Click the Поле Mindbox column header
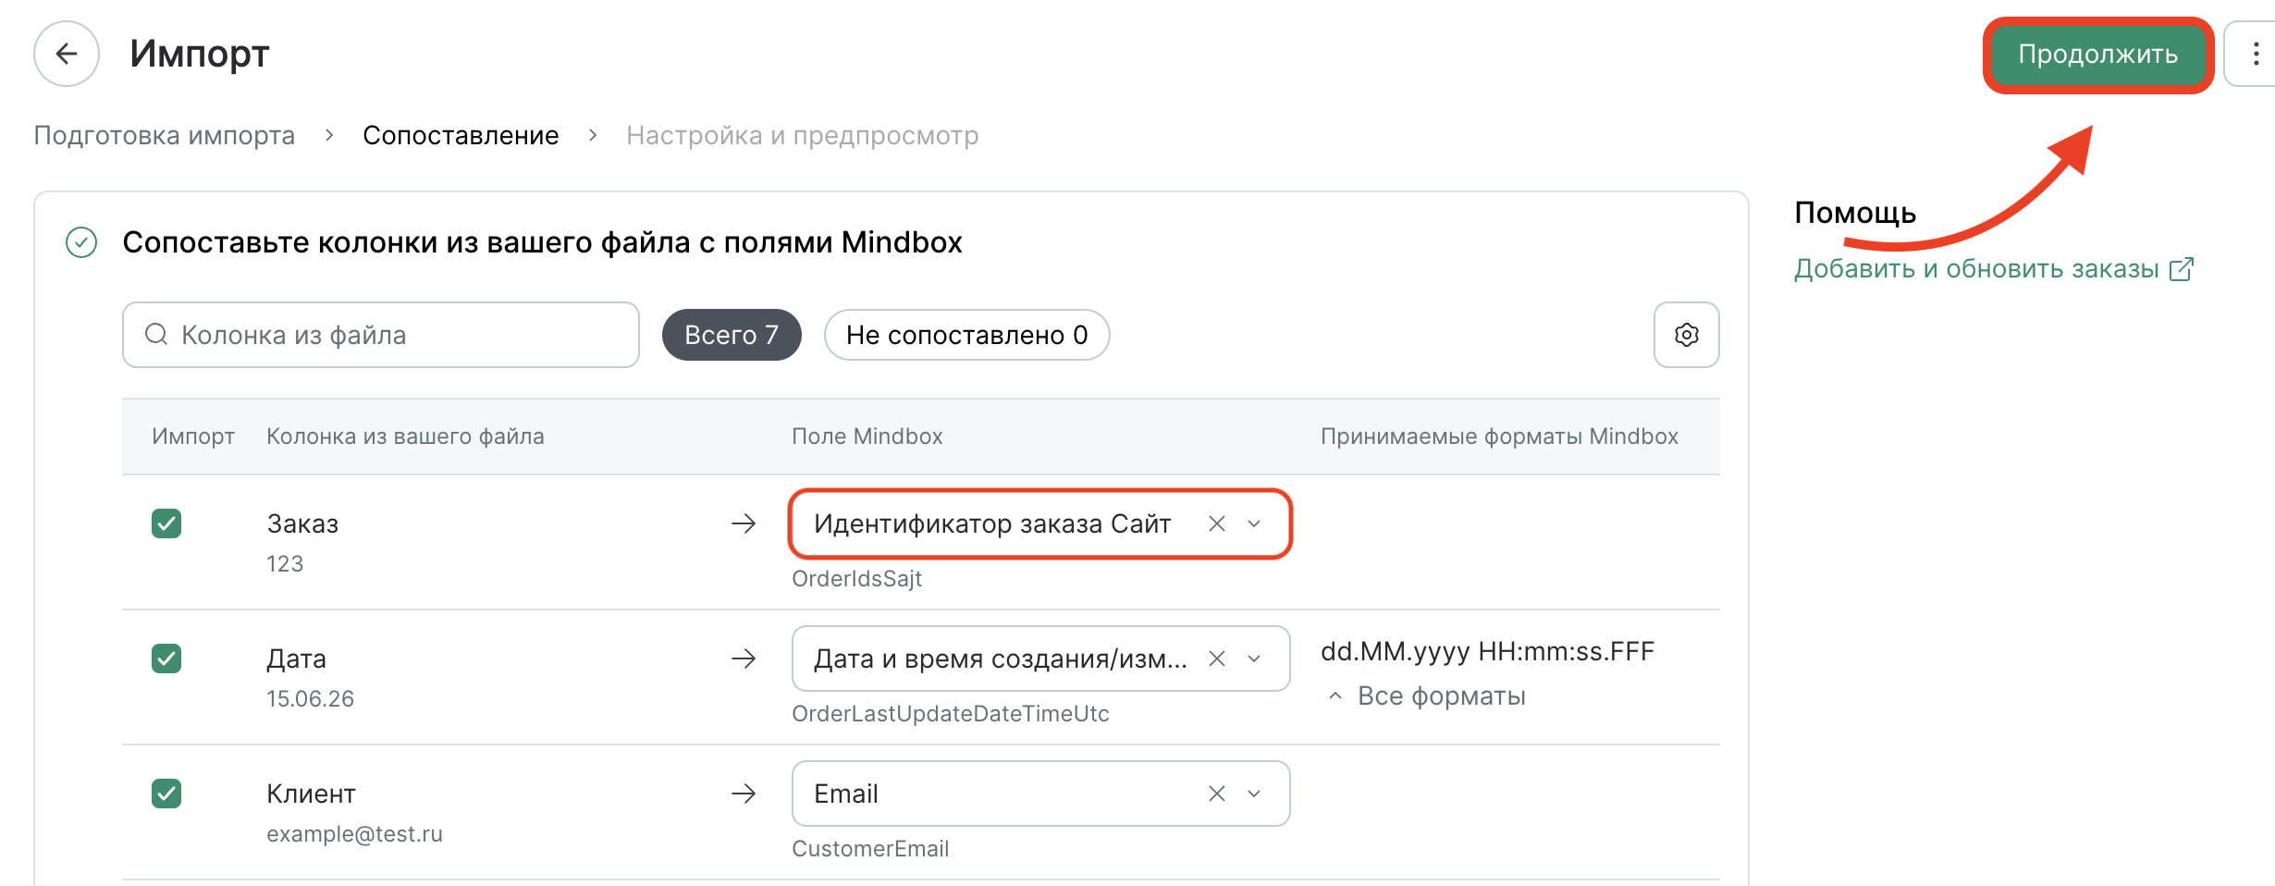2275x886 pixels. click(x=867, y=437)
